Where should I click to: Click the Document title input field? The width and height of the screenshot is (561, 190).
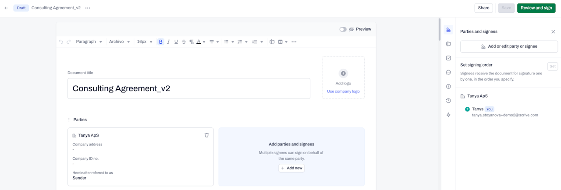[x=189, y=88]
